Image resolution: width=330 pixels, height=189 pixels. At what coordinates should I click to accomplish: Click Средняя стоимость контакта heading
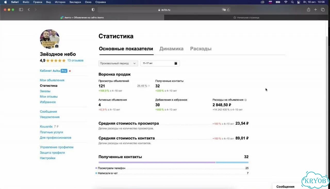127,138
